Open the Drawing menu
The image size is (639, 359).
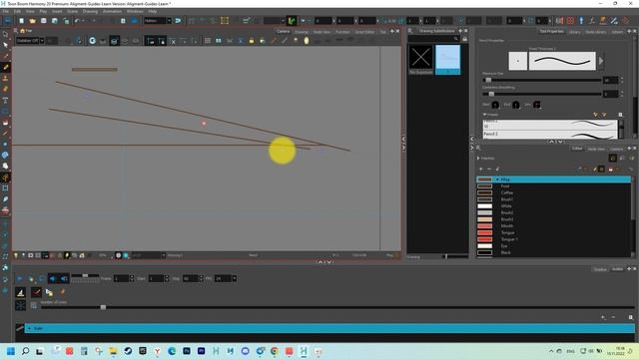[90, 11]
